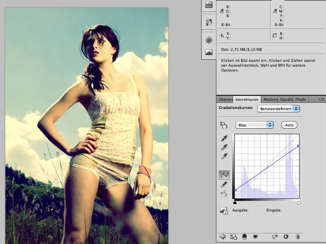
Task: Open the Mini Bridge panel icon
Action: click(209, 5)
